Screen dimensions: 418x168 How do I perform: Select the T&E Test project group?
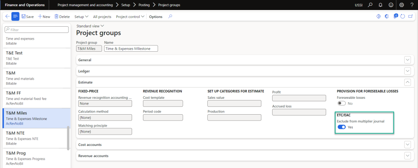click(36, 58)
